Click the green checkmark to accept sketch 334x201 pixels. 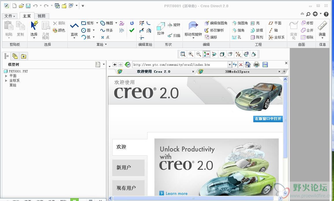[x=132, y=30]
